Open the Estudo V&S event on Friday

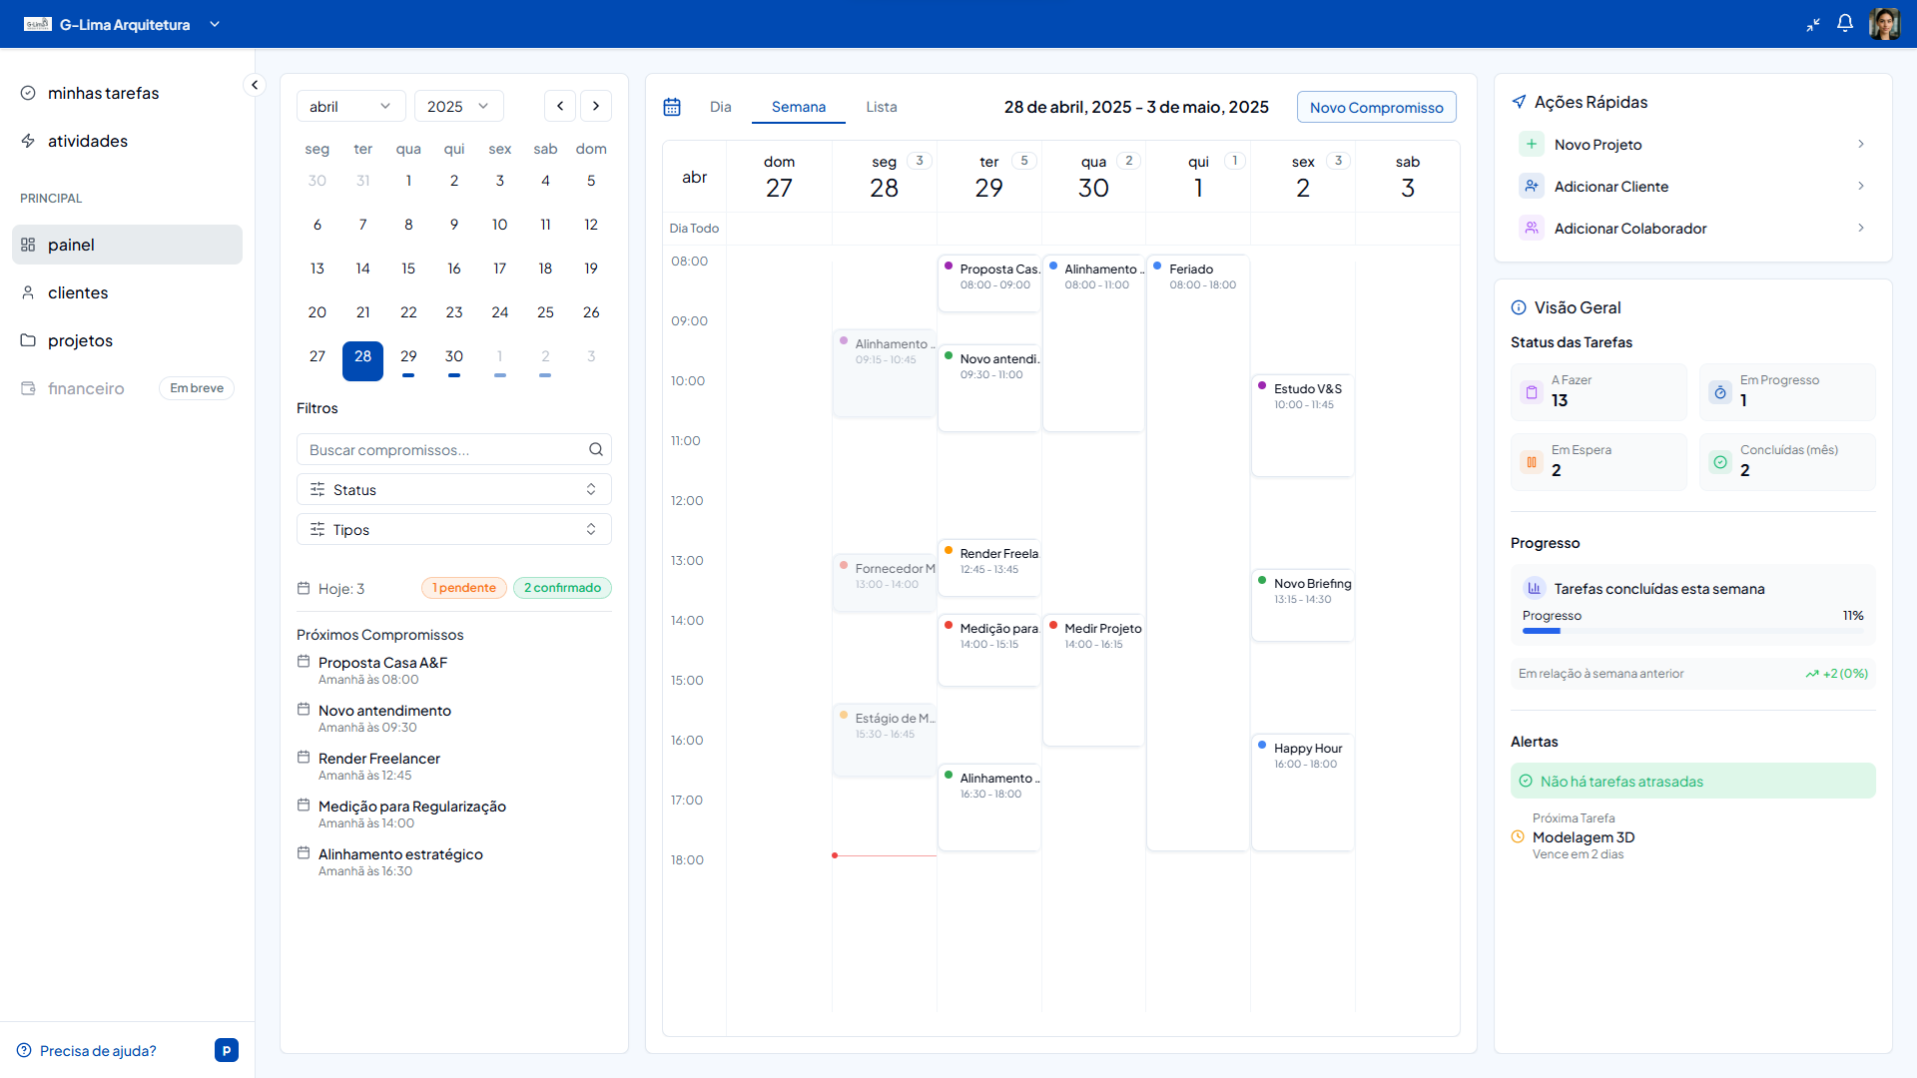1302,425
